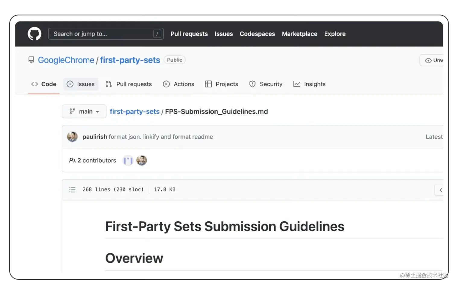Open paulirish's avatar in the commit row
Image resolution: width=456 pixels, height=286 pixels.
72,137
